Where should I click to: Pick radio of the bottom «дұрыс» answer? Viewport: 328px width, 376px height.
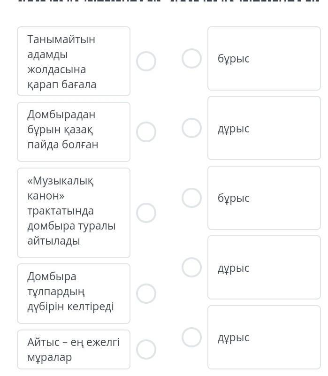tap(191, 337)
